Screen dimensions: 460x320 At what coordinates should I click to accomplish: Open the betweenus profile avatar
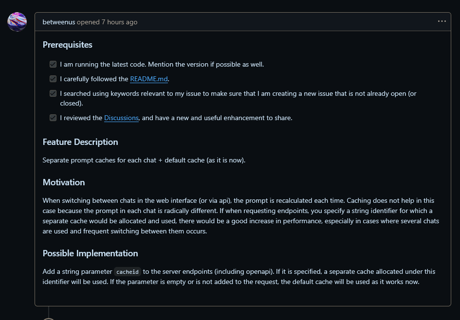coord(17,22)
